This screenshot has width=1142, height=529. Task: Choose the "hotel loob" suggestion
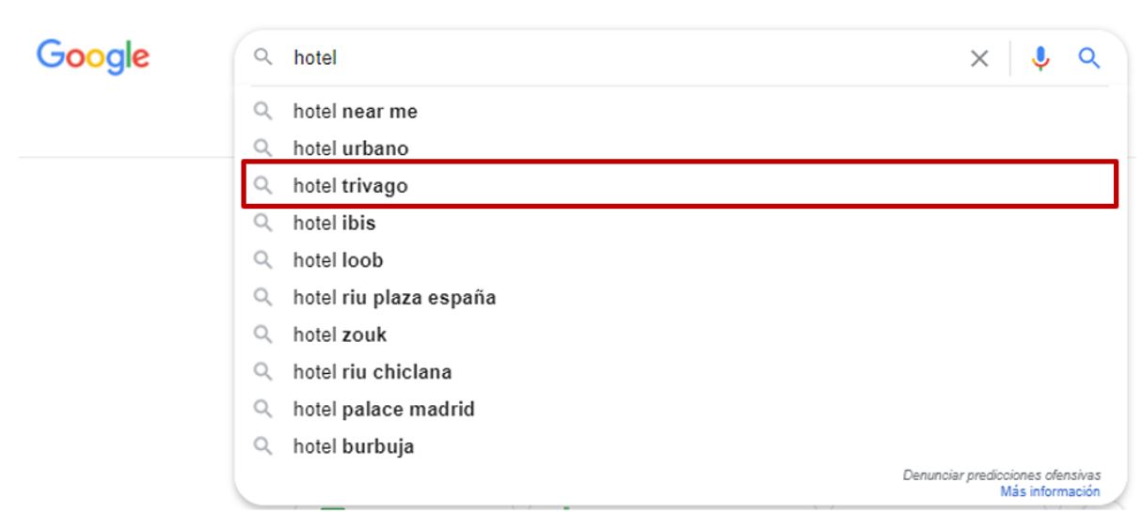[x=339, y=261]
